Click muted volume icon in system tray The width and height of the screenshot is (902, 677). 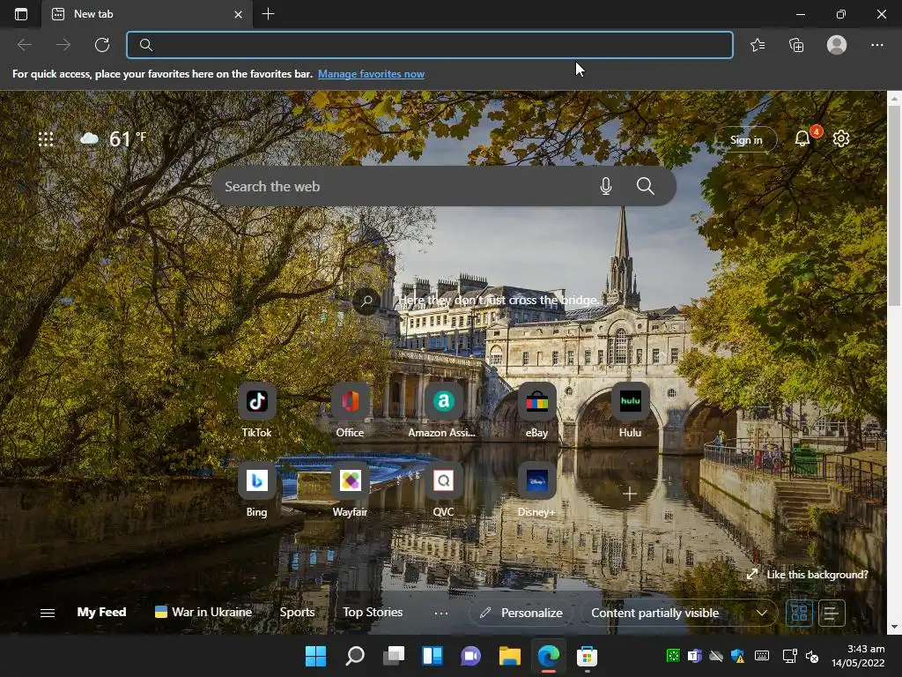coord(812,656)
